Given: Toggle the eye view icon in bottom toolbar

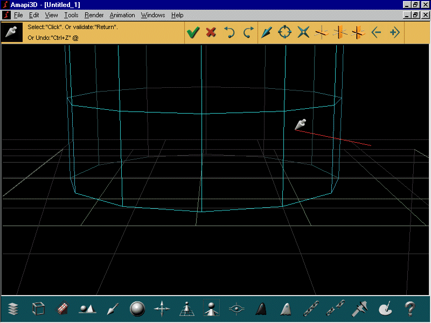Looking at the screenshot, I should coord(236,309).
